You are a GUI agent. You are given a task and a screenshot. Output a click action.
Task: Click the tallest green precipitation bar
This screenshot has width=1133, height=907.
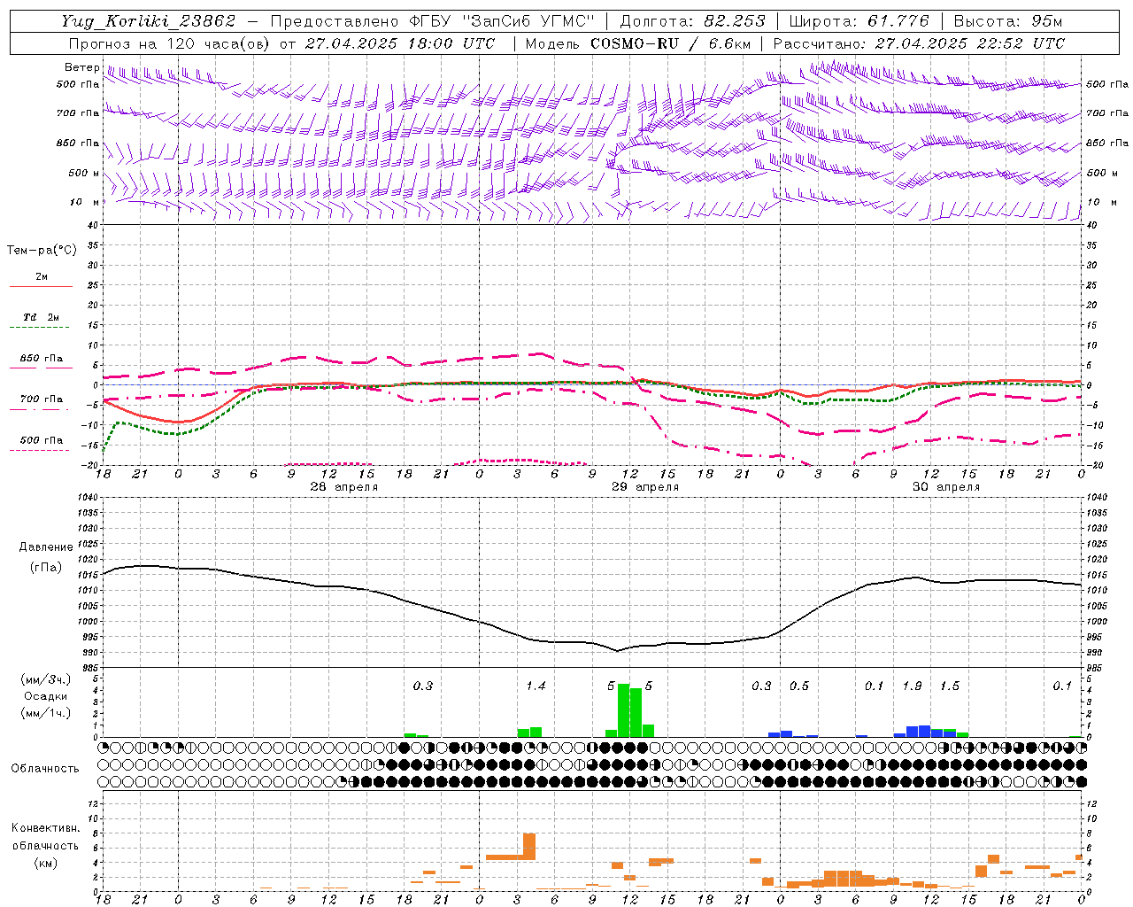tap(623, 710)
